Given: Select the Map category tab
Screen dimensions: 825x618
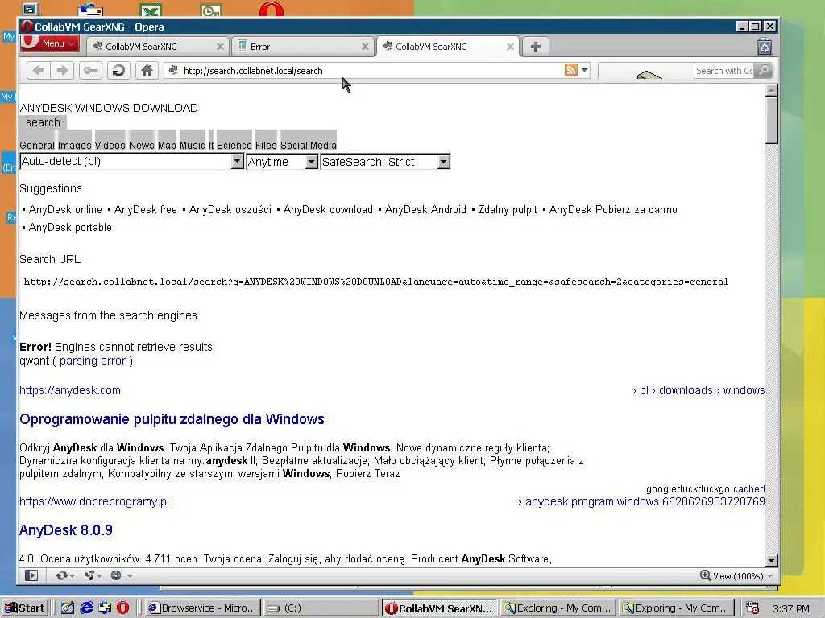Looking at the screenshot, I should [x=167, y=145].
